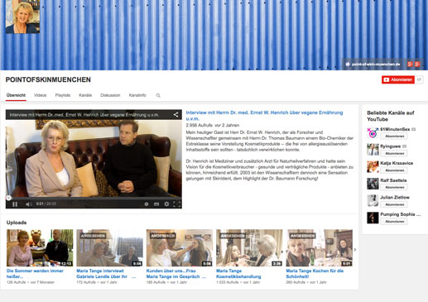Click the title 'Die Sommer werden immer heißer...'

click(x=35, y=274)
